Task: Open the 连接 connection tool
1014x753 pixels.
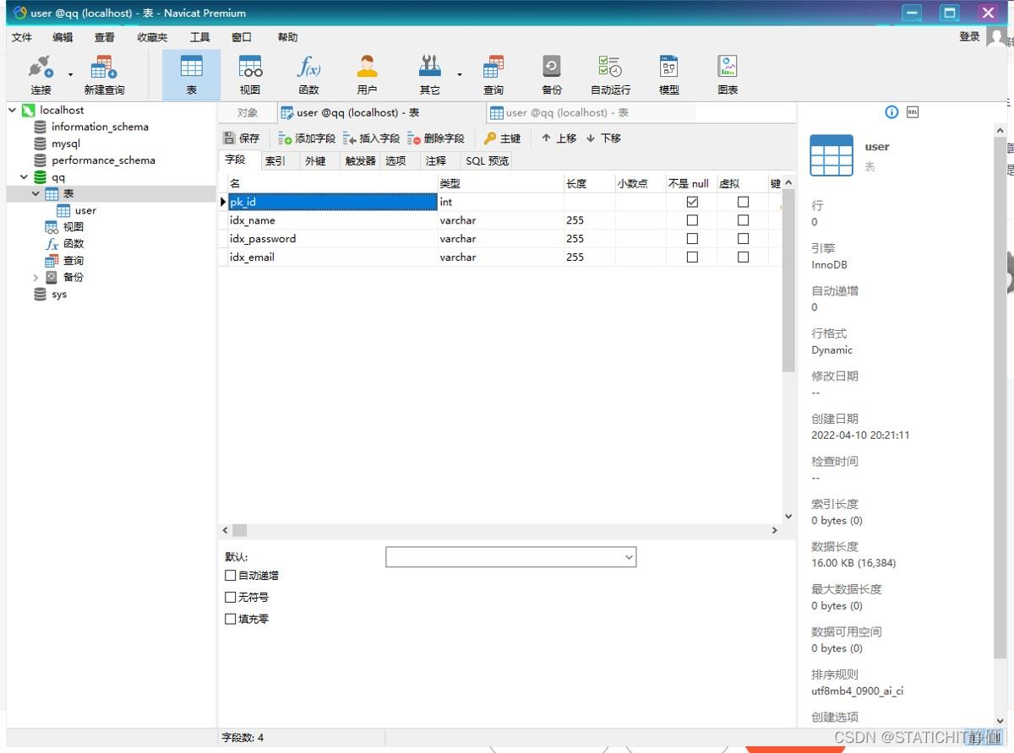Action: pyautogui.click(x=41, y=75)
